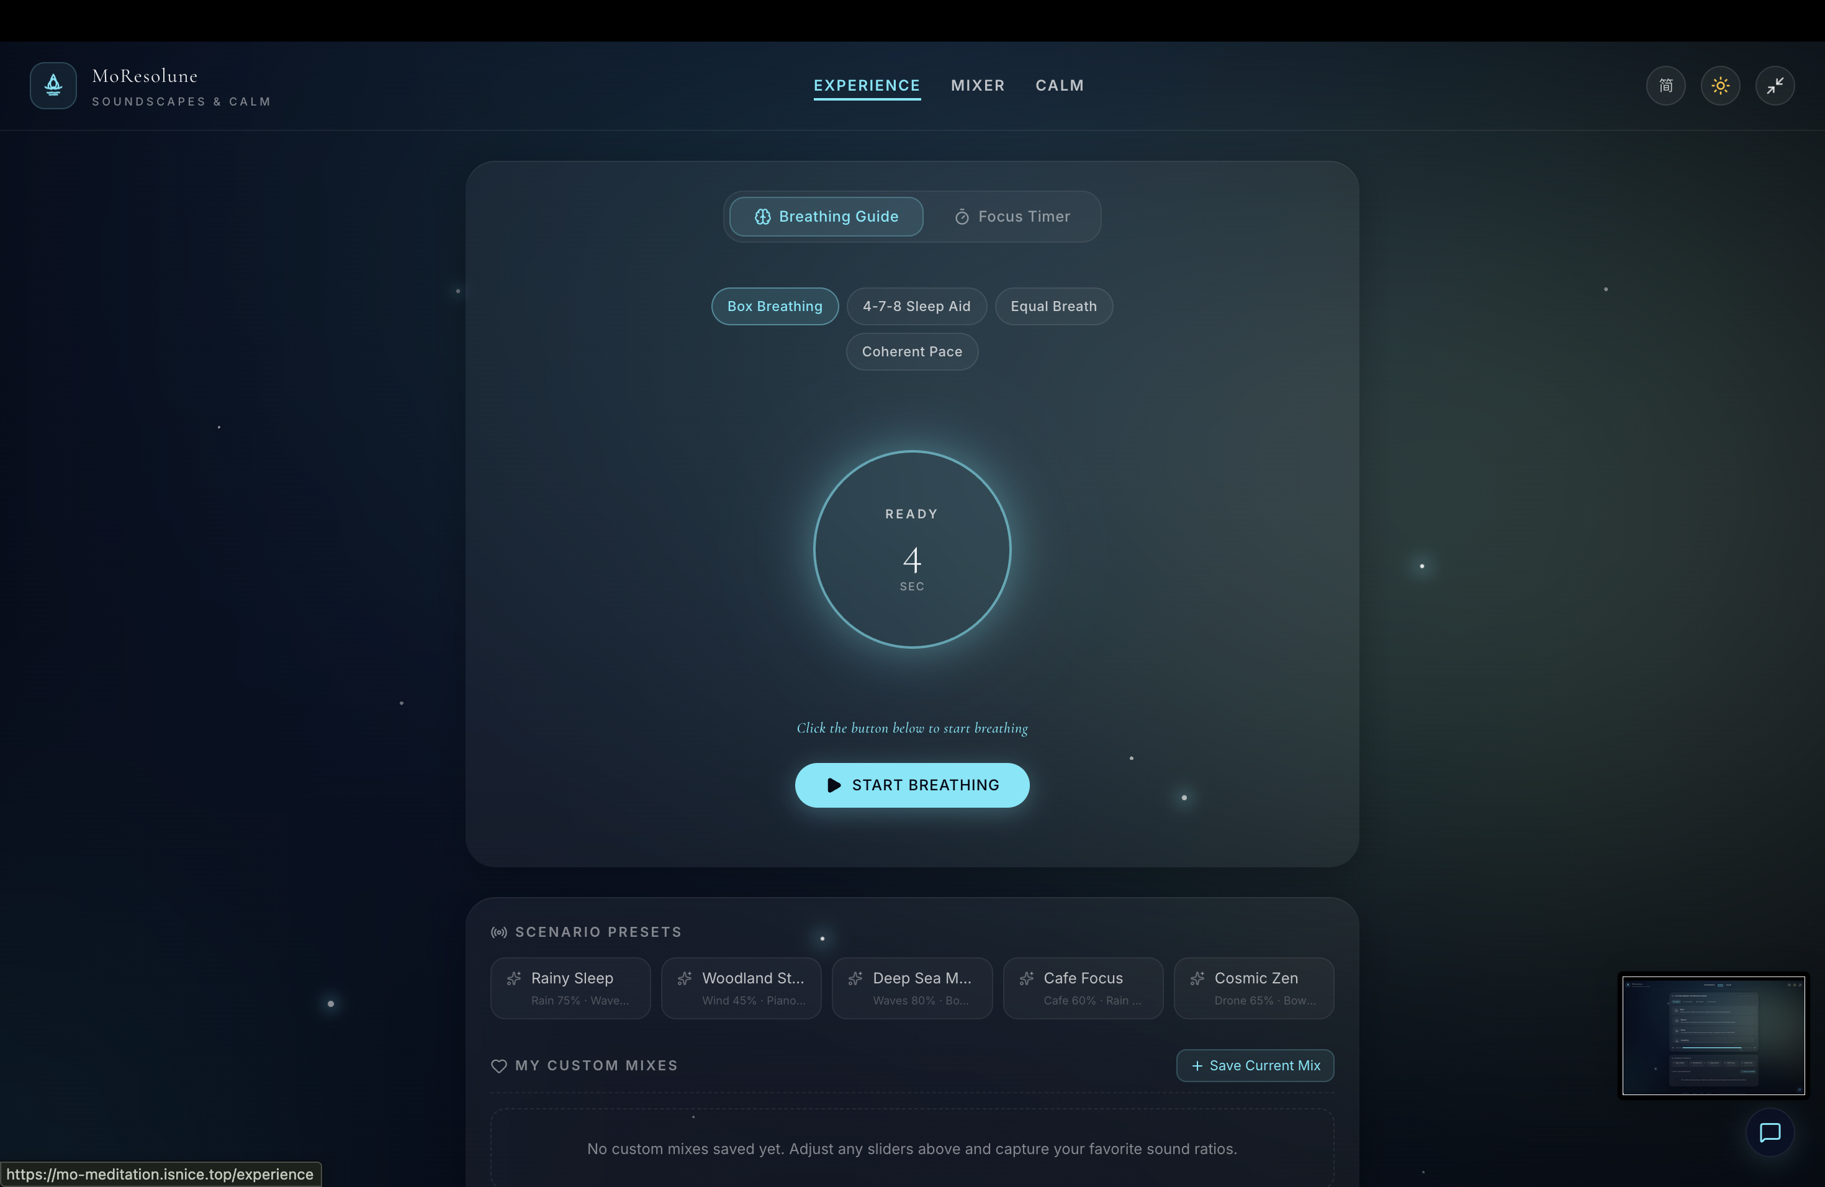Click "Click the button below to start breathing" text
Image resolution: width=1825 pixels, height=1187 pixels.
tap(912, 728)
